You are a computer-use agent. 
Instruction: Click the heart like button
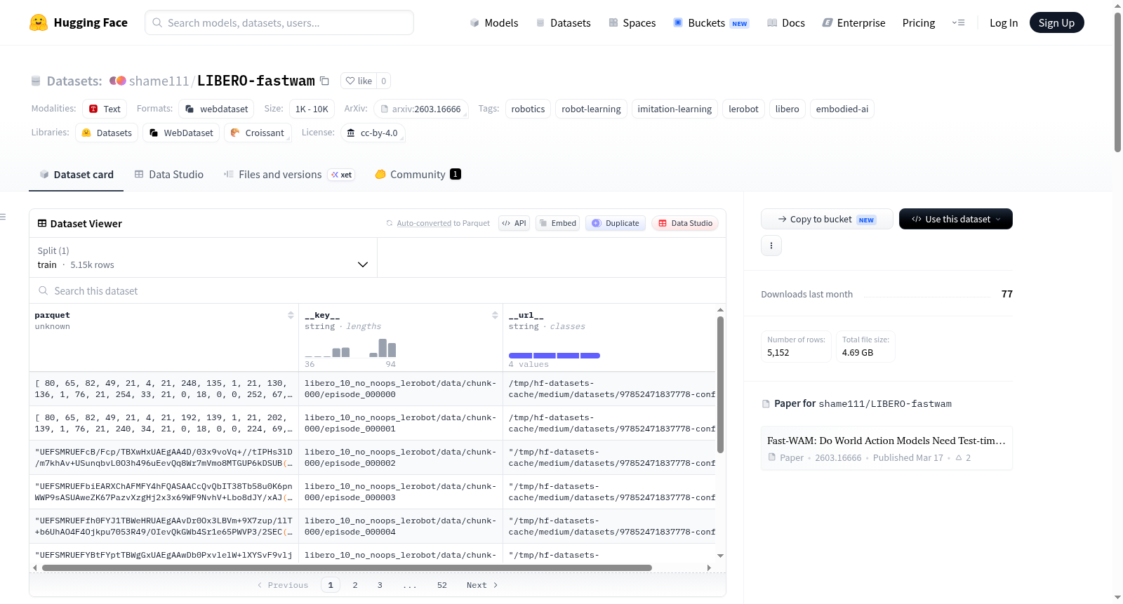[x=359, y=81]
